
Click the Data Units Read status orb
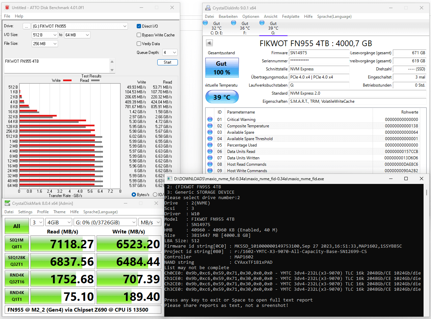click(210, 151)
